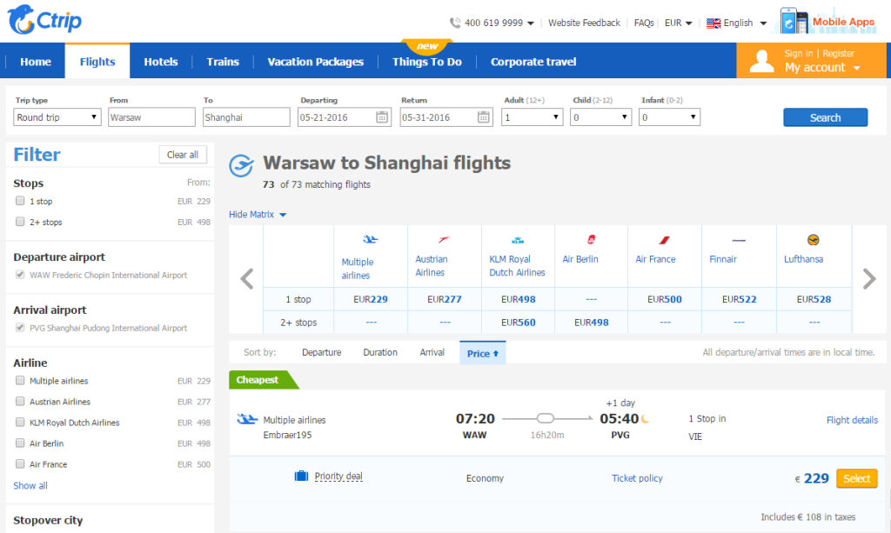
Task: Open the Mobile Apps phone icon
Action: coord(794,21)
